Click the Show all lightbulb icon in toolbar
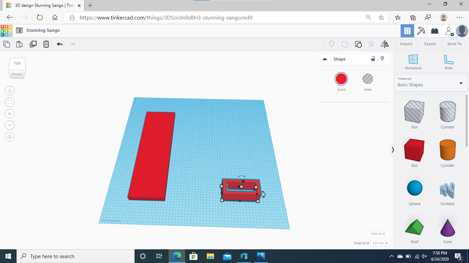 pos(331,44)
